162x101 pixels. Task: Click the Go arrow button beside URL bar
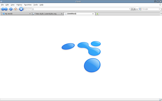pyautogui.click(x=135, y=9)
